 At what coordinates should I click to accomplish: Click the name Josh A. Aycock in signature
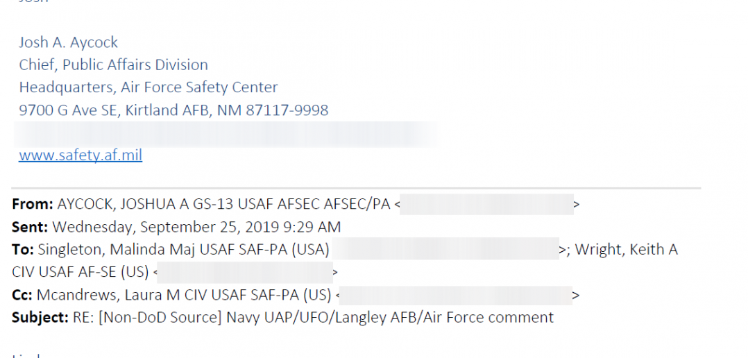(x=68, y=42)
